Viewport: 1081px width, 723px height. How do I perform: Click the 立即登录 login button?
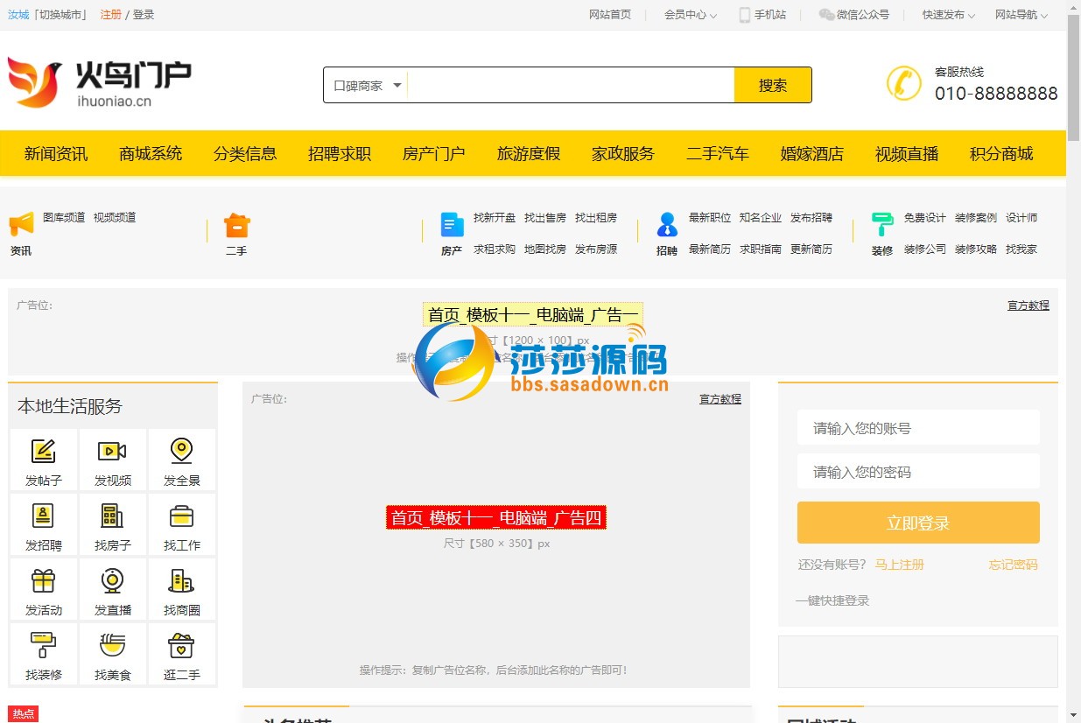[x=918, y=523]
